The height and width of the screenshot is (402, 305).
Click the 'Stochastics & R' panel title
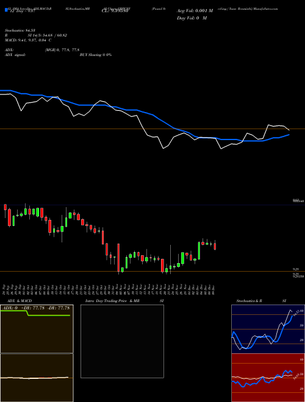pyautogui.click(x=249, y=301)
